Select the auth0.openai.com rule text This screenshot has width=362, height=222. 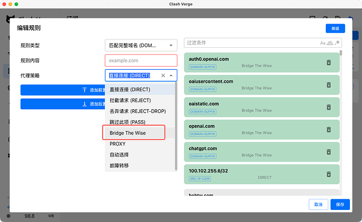coord(209,59)
